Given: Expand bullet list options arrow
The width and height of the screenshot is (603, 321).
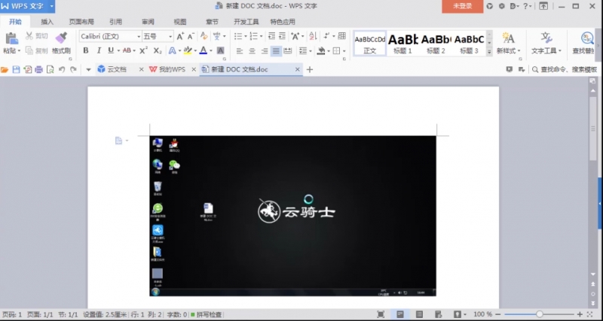Looking at the screenshot, I should [x=246, y=36].
